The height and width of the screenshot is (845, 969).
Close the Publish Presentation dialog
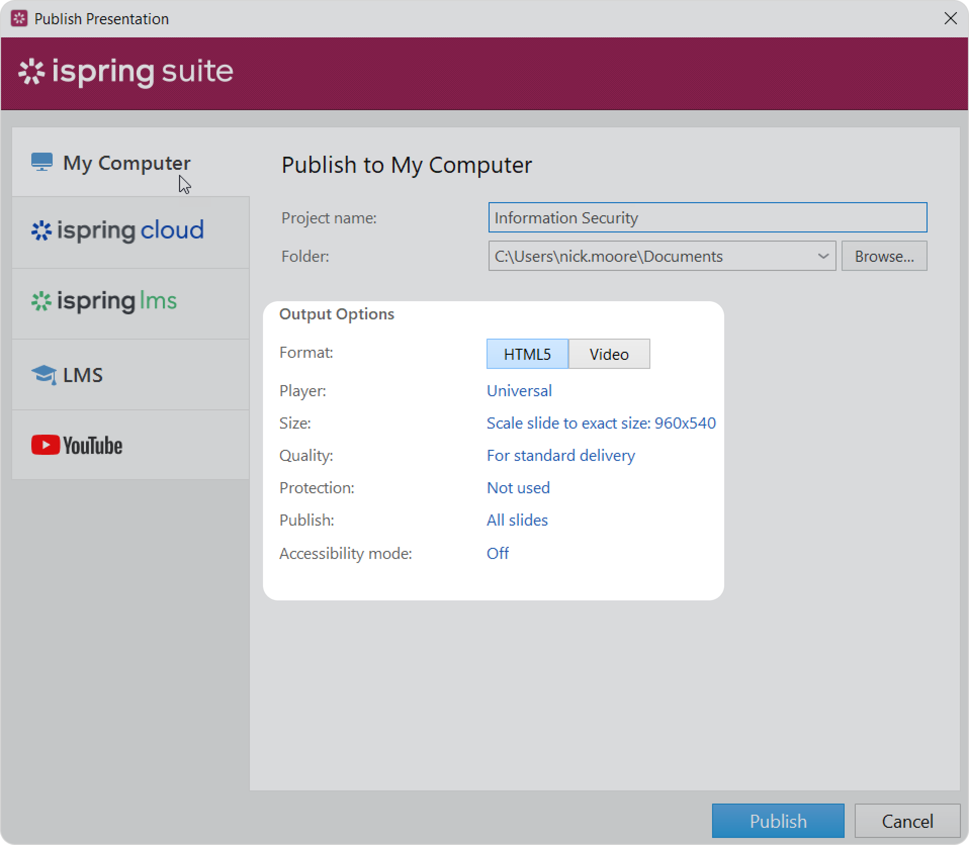coord(950,19)
